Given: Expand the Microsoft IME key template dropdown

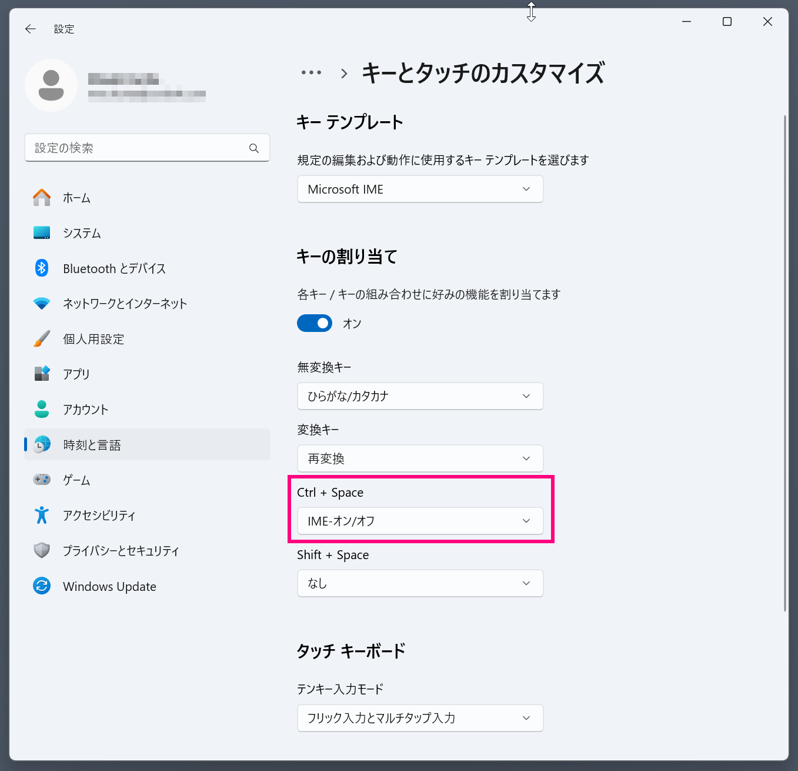Looking at the screenshot, I should [x=420, y=190].
